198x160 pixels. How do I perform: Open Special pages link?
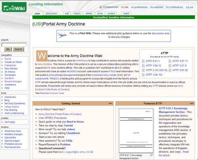pos(12,141)
